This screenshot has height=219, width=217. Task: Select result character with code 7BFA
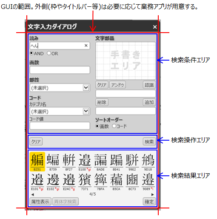click(x=100, y=181)
